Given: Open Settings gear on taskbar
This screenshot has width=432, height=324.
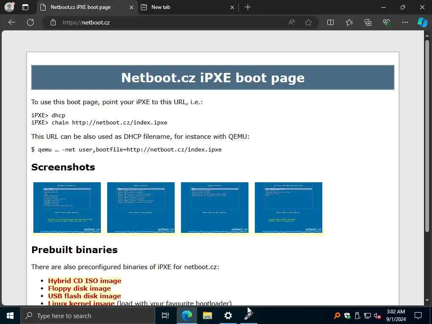Looking at the screenshot, I should [x=228, y=316].
